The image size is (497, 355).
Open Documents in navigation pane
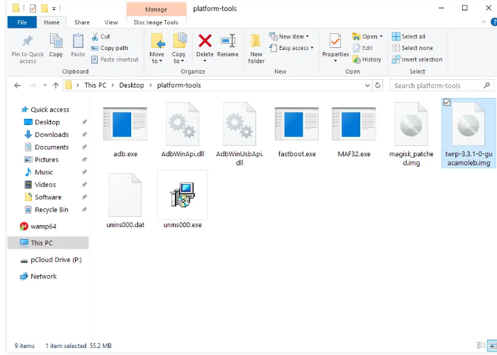click(x=51, y=147)
